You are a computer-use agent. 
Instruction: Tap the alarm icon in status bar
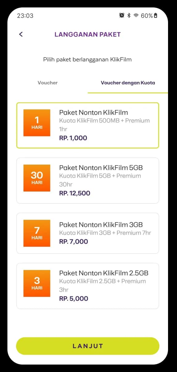pos(122,15)
